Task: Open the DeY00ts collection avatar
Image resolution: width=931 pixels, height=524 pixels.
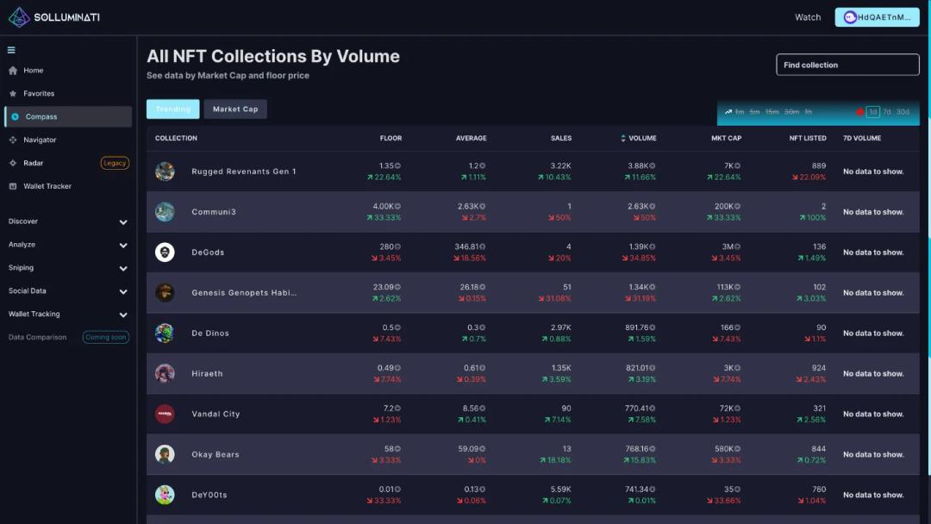Action: [165, 495]
